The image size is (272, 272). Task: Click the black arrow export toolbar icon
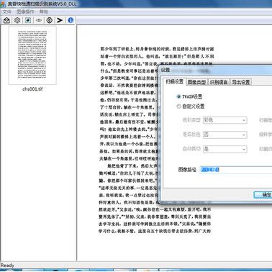click(60, 20)
